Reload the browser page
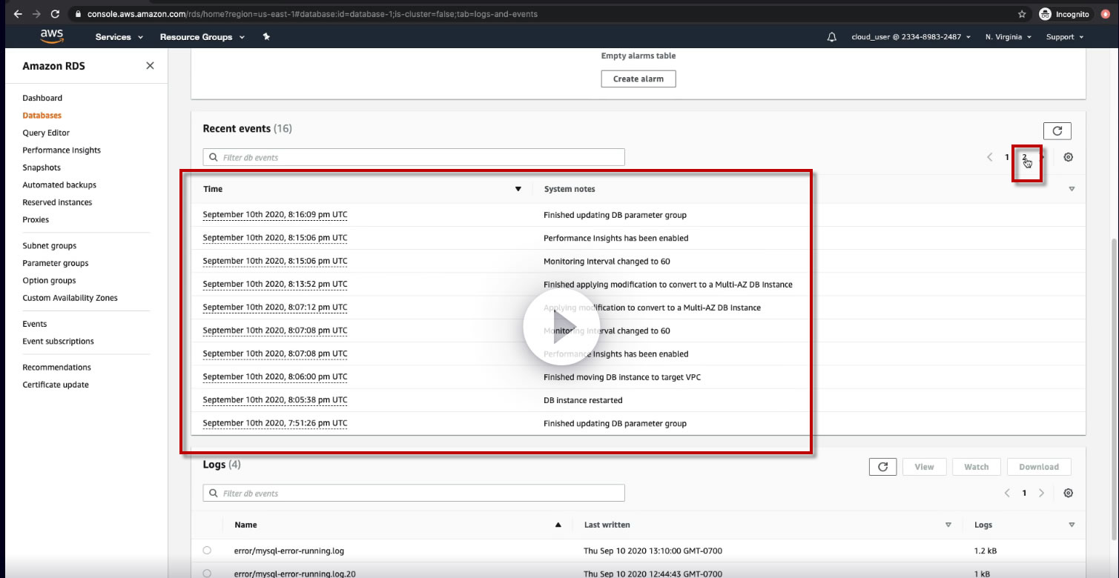 [56, 14]
